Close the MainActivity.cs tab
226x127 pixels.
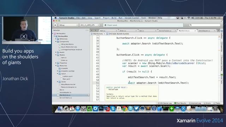tap(195, 31)
